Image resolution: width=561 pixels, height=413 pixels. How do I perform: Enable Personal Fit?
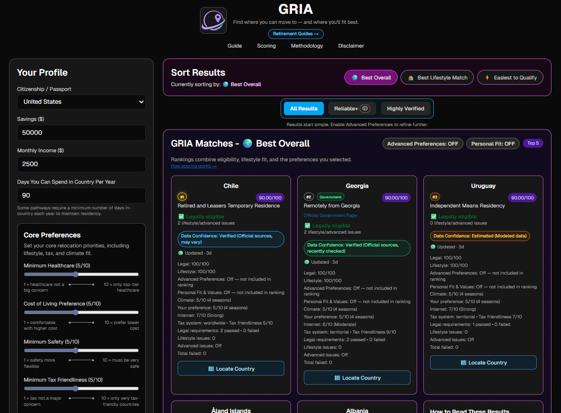point(492,143)
